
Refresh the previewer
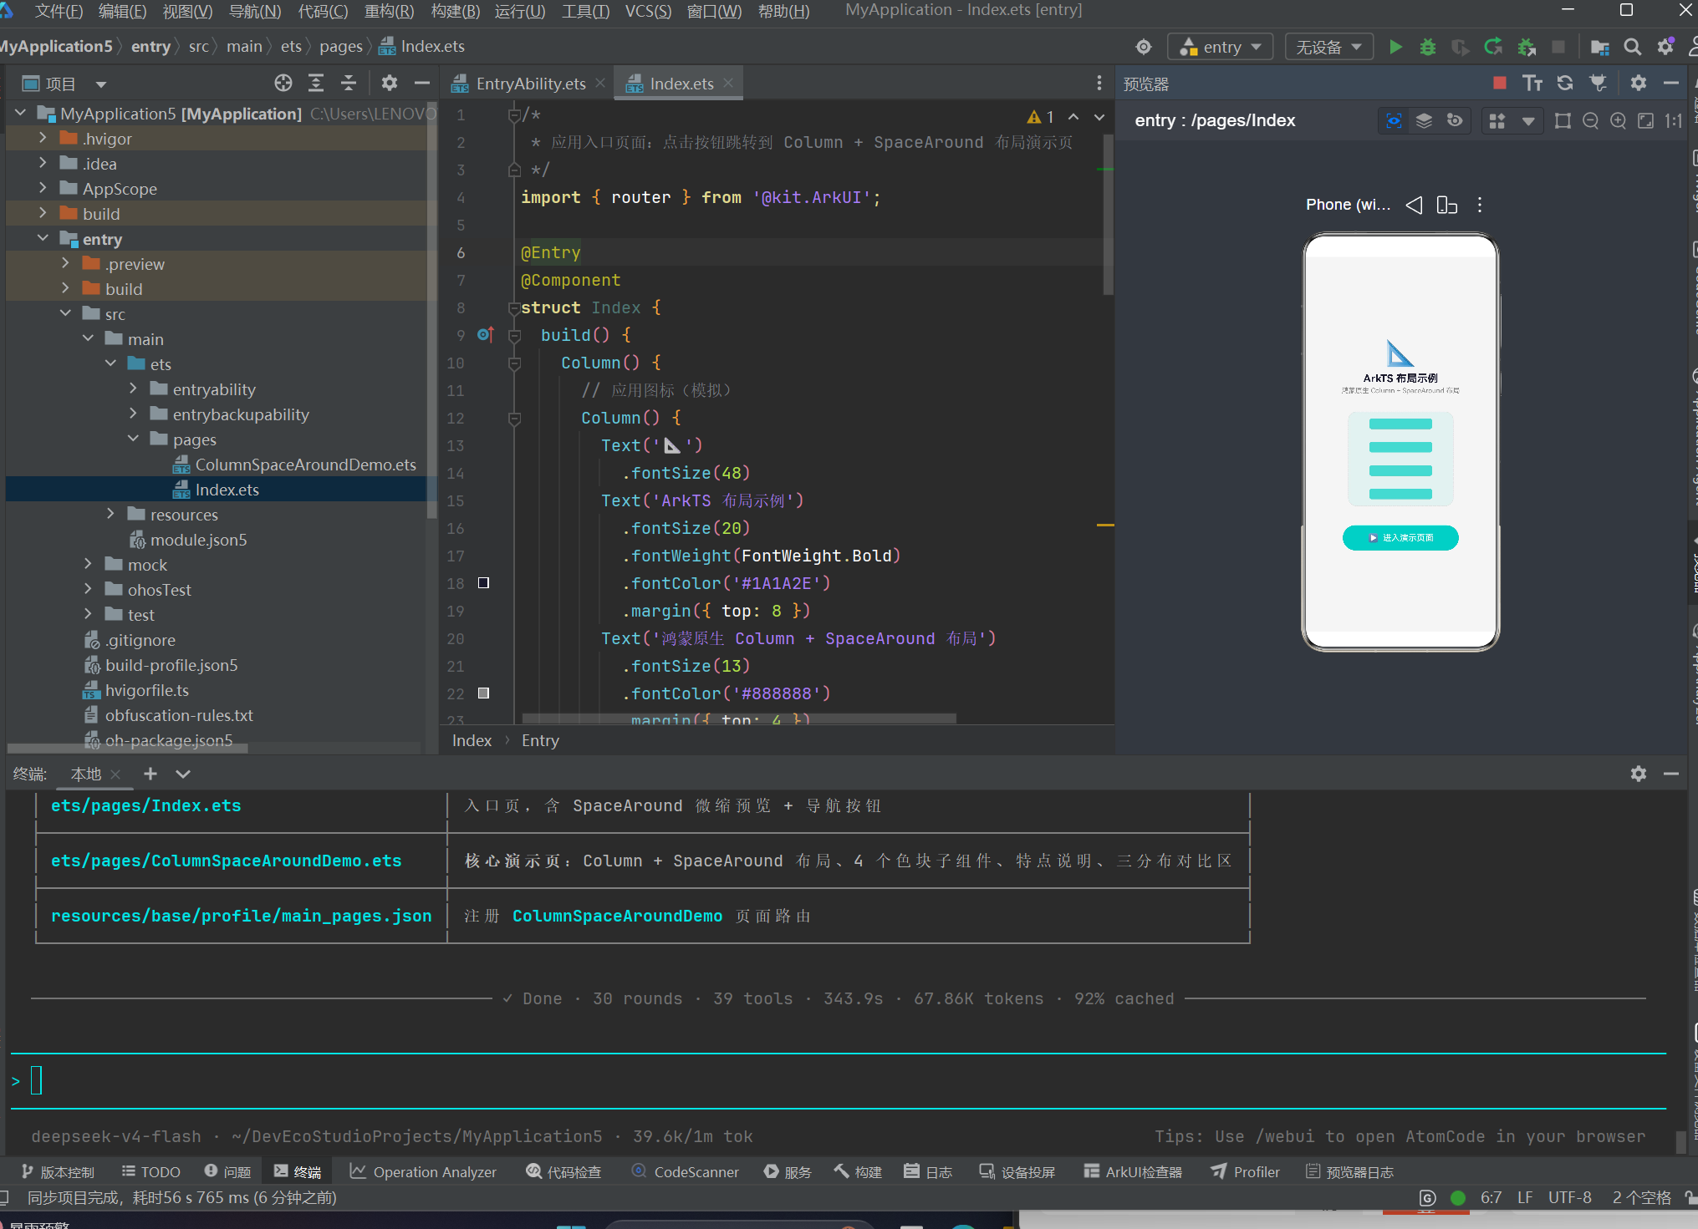click(x=1565, y=83)
